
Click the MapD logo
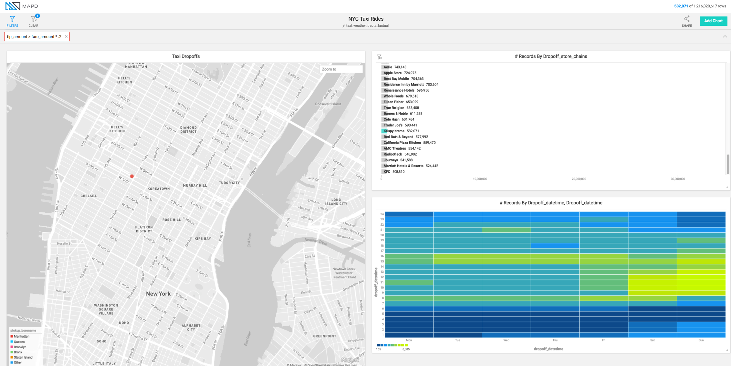click(x=22, y=6)
